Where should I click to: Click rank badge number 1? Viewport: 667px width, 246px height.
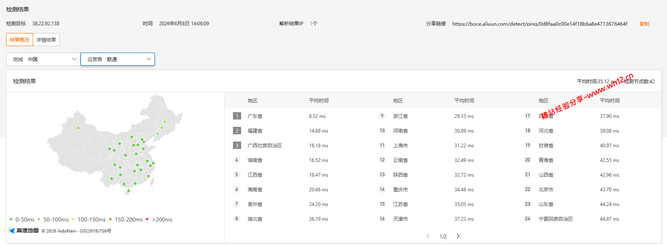point(237,116)
